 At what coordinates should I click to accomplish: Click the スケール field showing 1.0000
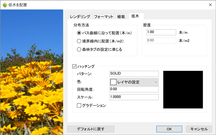click(x=134, y=97)
